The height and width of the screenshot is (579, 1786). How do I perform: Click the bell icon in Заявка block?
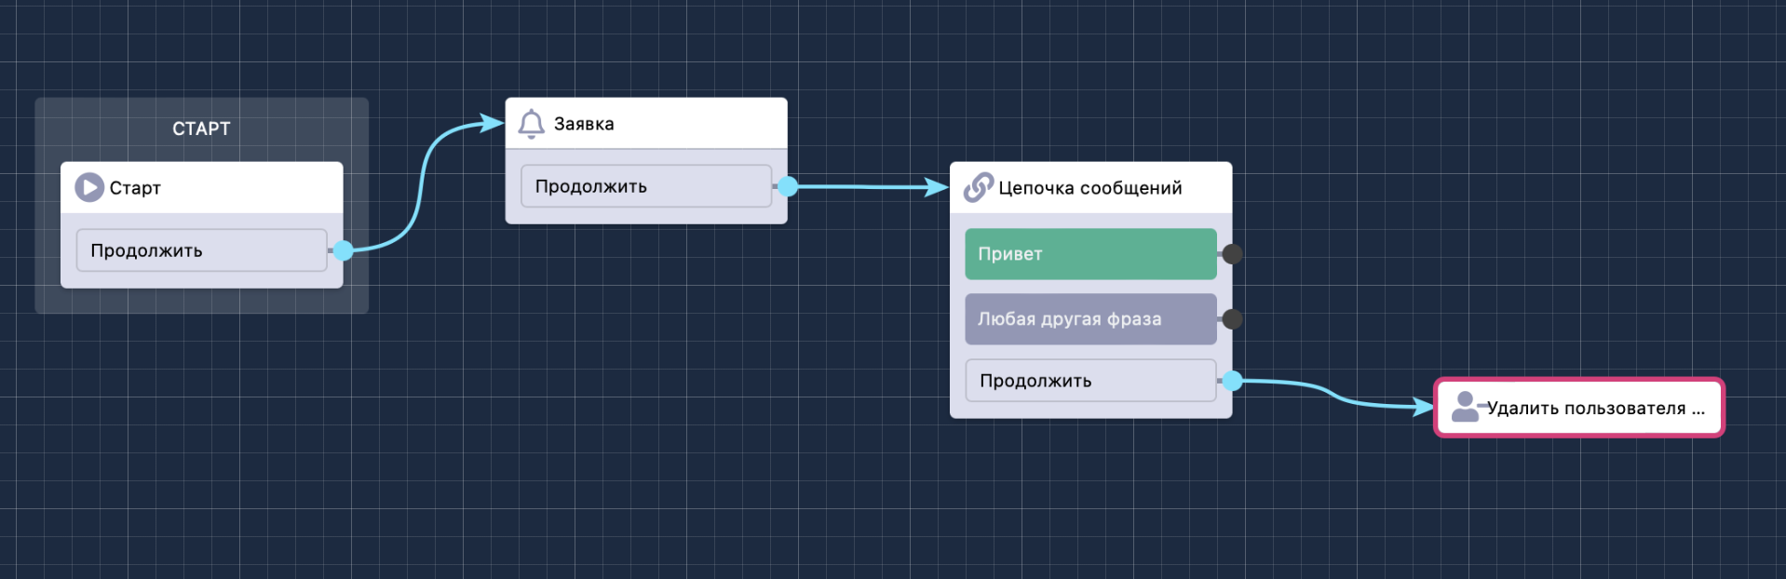coord(531,124)
